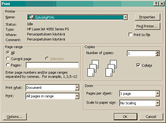Choose the Pages radio button
The height and width of the screenshot is (123, 166).
click(x=8, y=65)
